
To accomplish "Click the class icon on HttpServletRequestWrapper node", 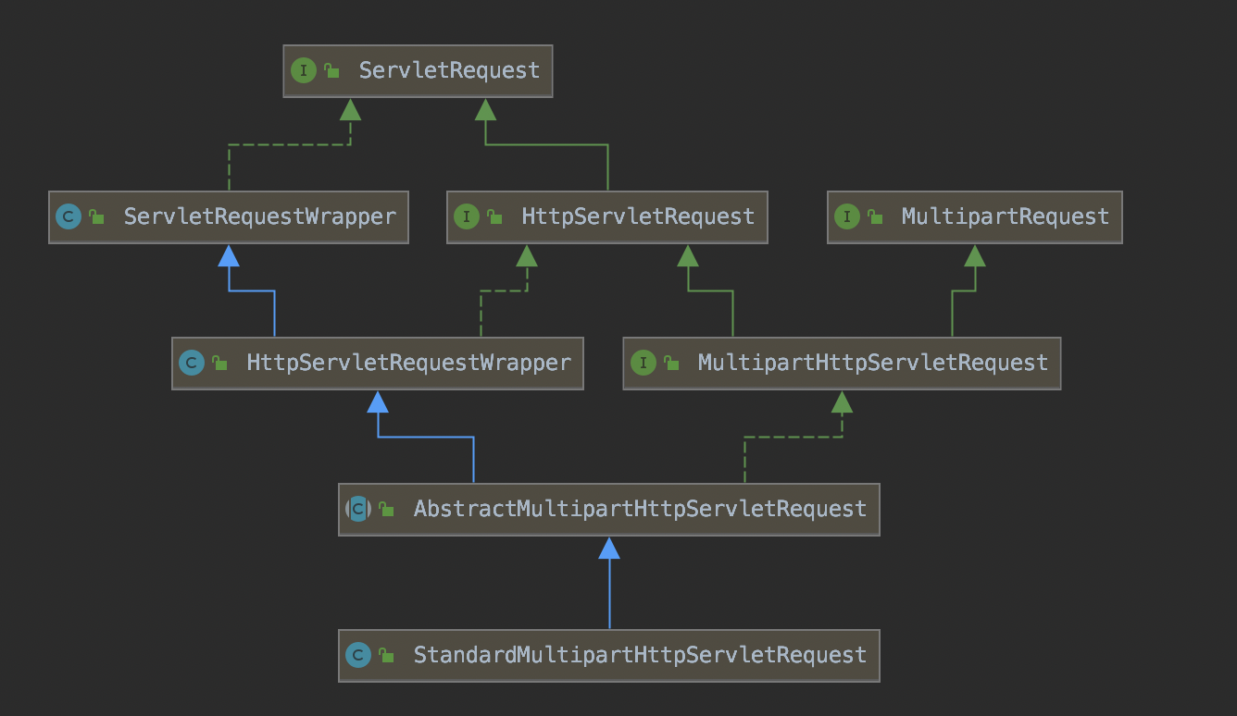I will [192, 363].
